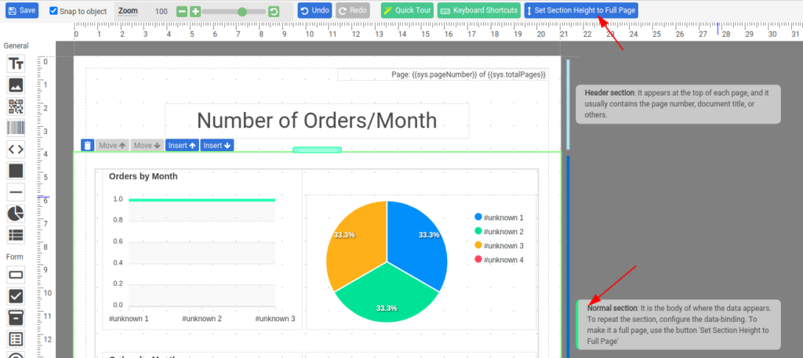Select the pie chart element tool

point(16,213)
